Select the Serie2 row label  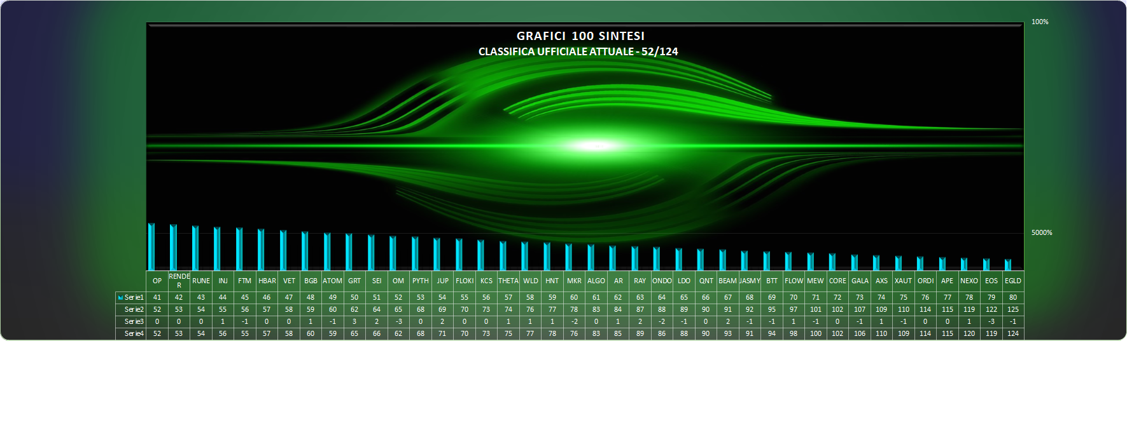(x=134, y=309)
